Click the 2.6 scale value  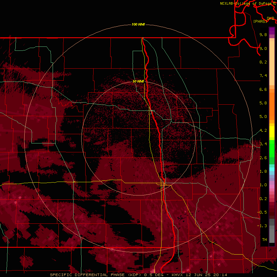(x=263, y=158)
